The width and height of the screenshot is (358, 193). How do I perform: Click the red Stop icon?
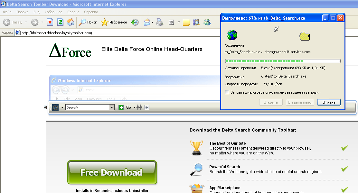(x=50, y=22)
